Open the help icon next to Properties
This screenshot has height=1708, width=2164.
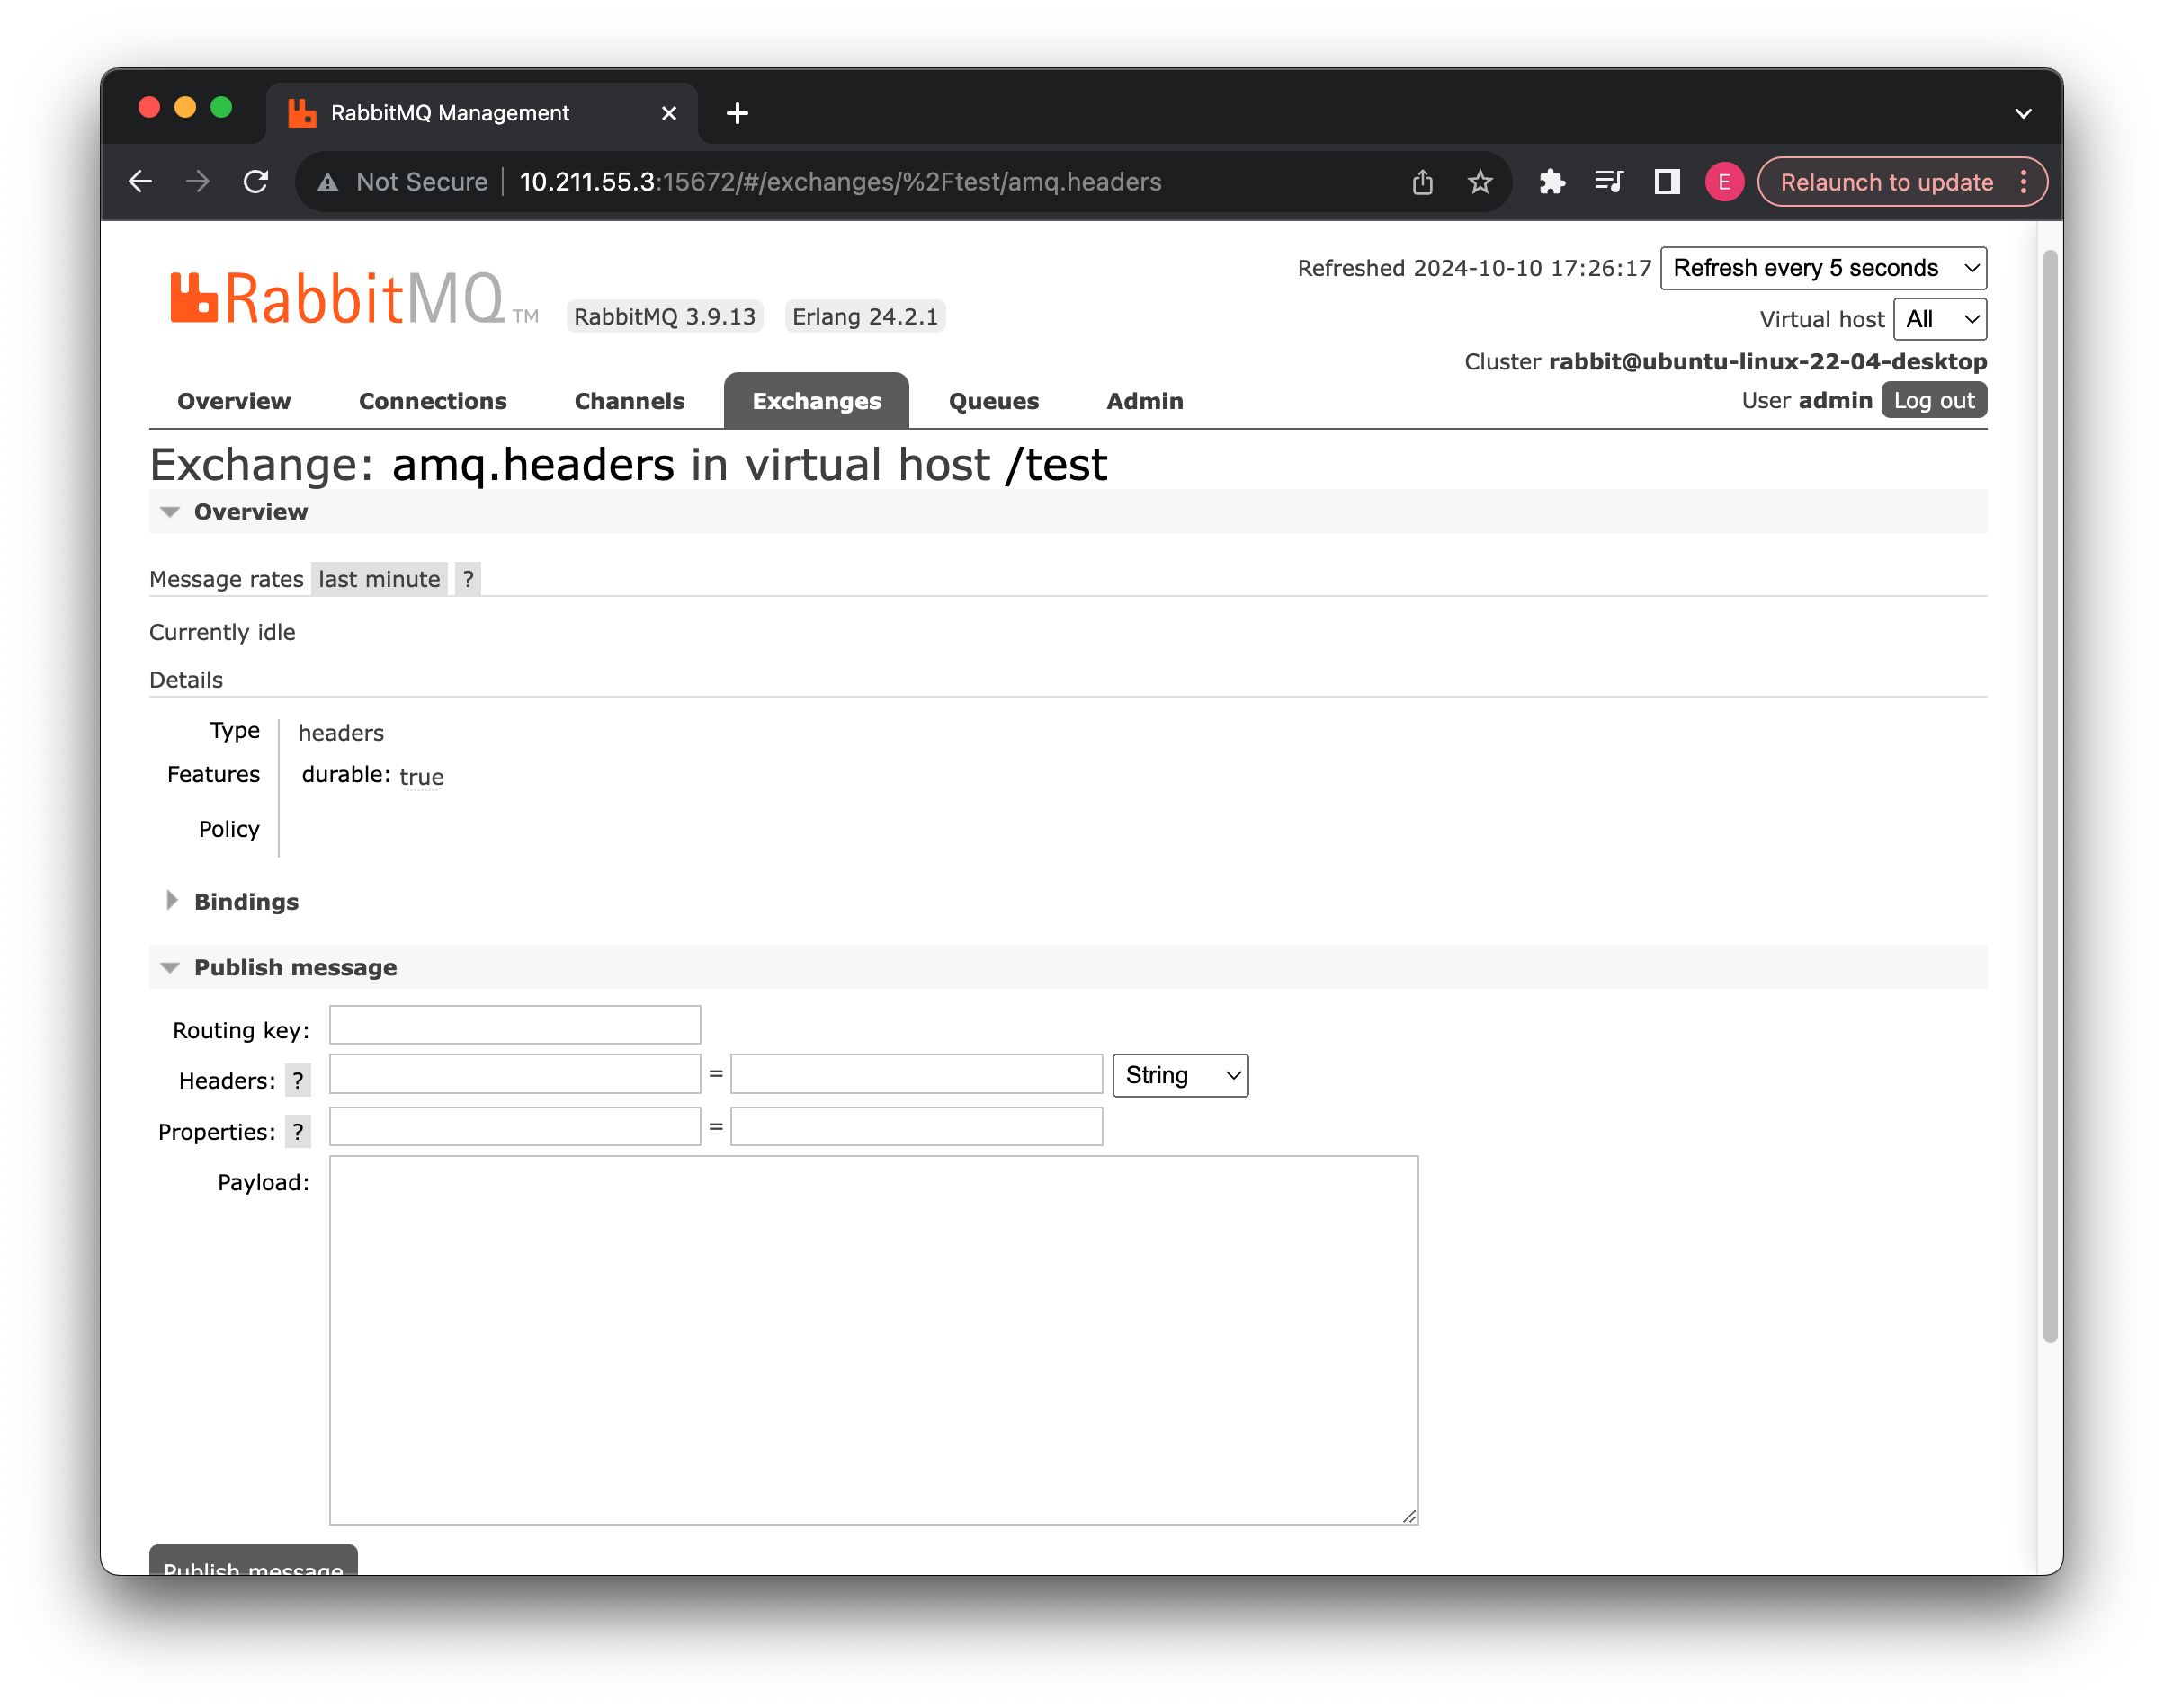tap(298, 1132)
